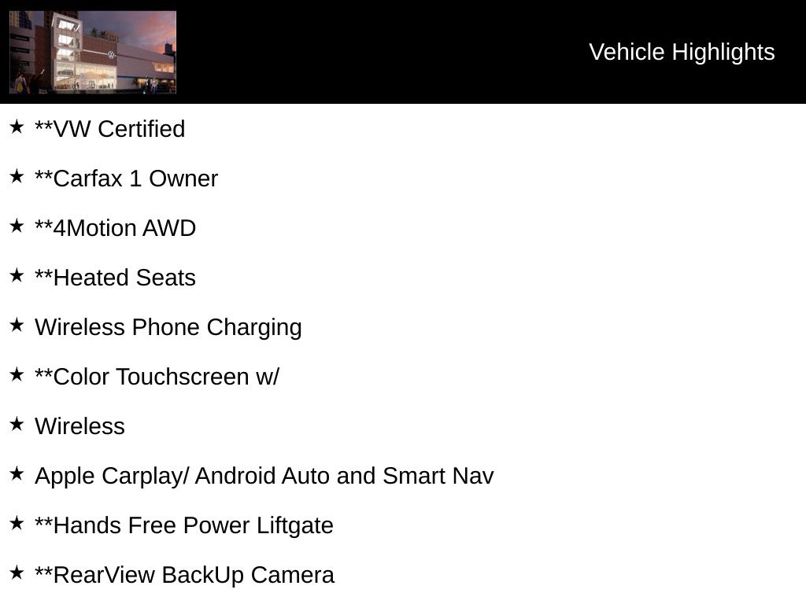Select the Apple Carplay/ Android Auto text line
This screenshot has height=604, width=806.
(x=264, y=476)
